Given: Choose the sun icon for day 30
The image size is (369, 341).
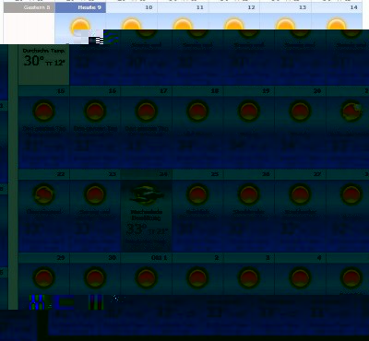Looking at the screenshot, I should click(x=95, y=277).
